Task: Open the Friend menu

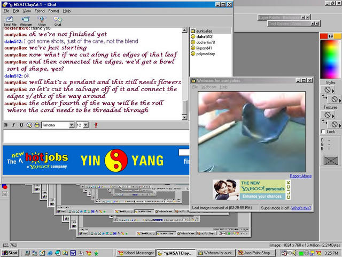Action: [x=40, y=11]
